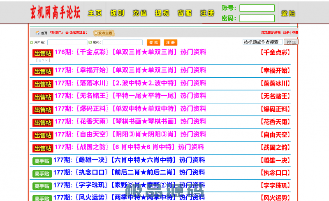Open the 『新澳门』 breadcrumb link

click(x=56, y=32)
